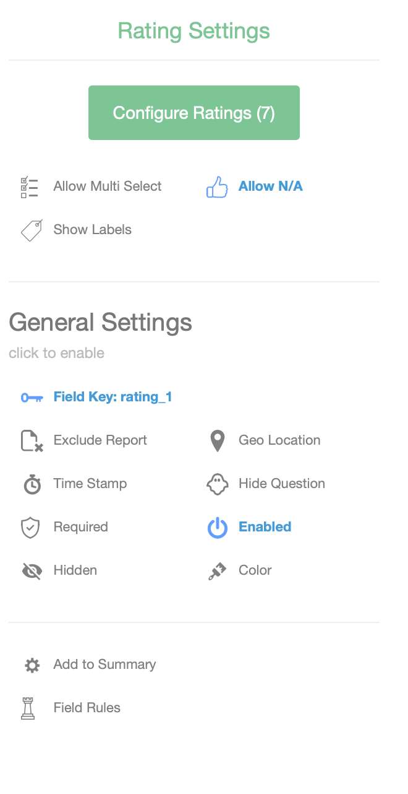Viewport: 408px width, 794px height.
Task: Click the key icon beside Field Key
Action: click(x=32, y=398)
